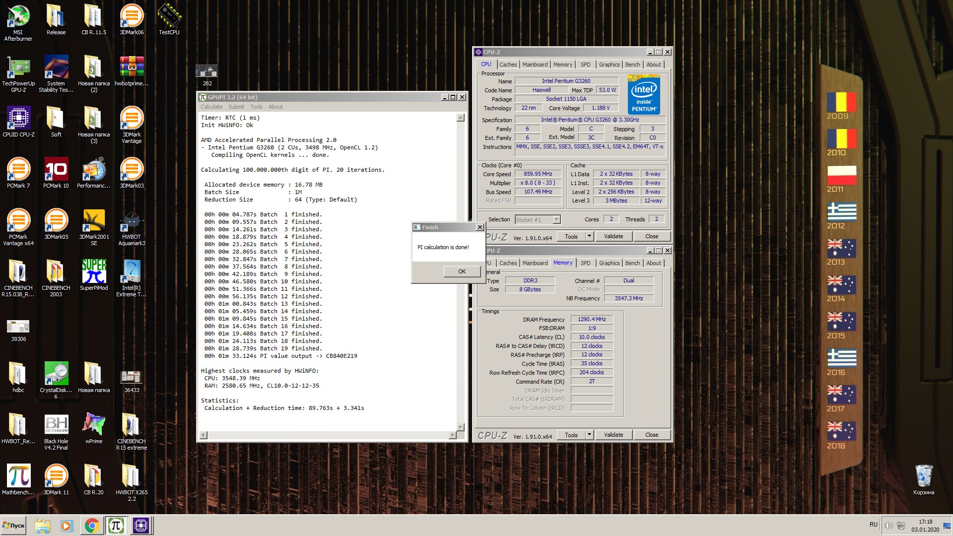Viewport: 953px width, 536px height.
Task: Open the media player taskbar icon
Action: click(x=67, y=526)
